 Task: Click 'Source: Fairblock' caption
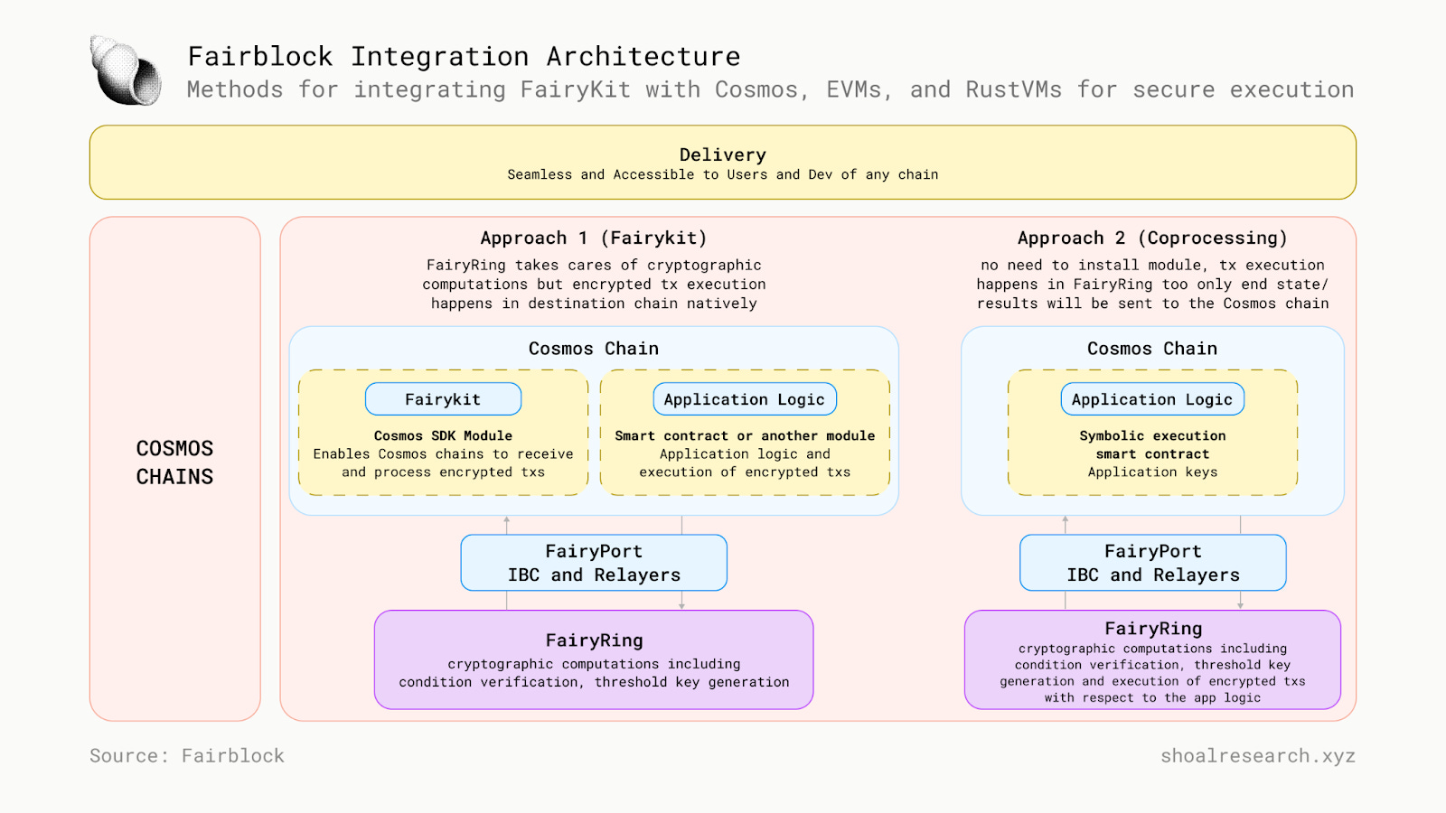187,756
